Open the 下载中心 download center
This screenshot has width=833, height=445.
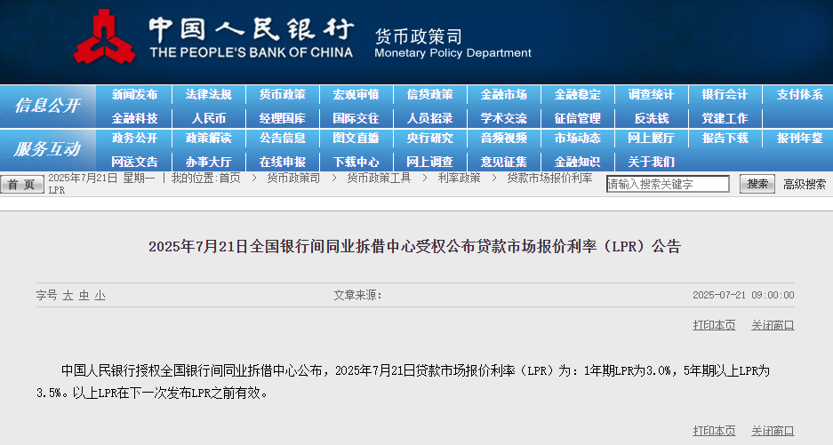click(356, 162)
